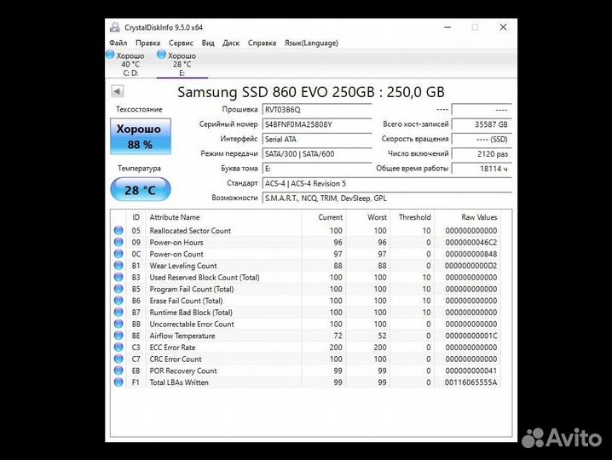
Task: Click the firmware field RVT03B6Q
Action: point(317,110)
